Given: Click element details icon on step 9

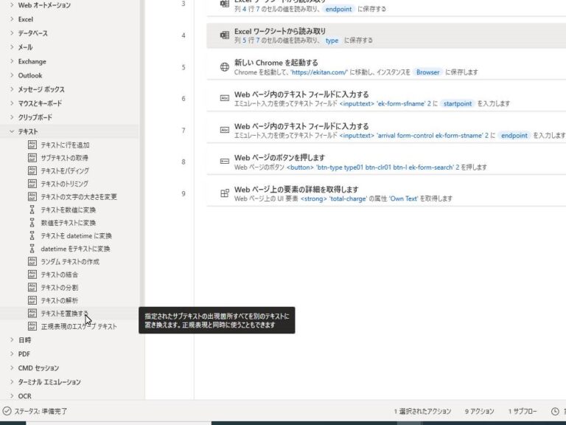Looking at the screenshot, I should [x=225, y=193].
